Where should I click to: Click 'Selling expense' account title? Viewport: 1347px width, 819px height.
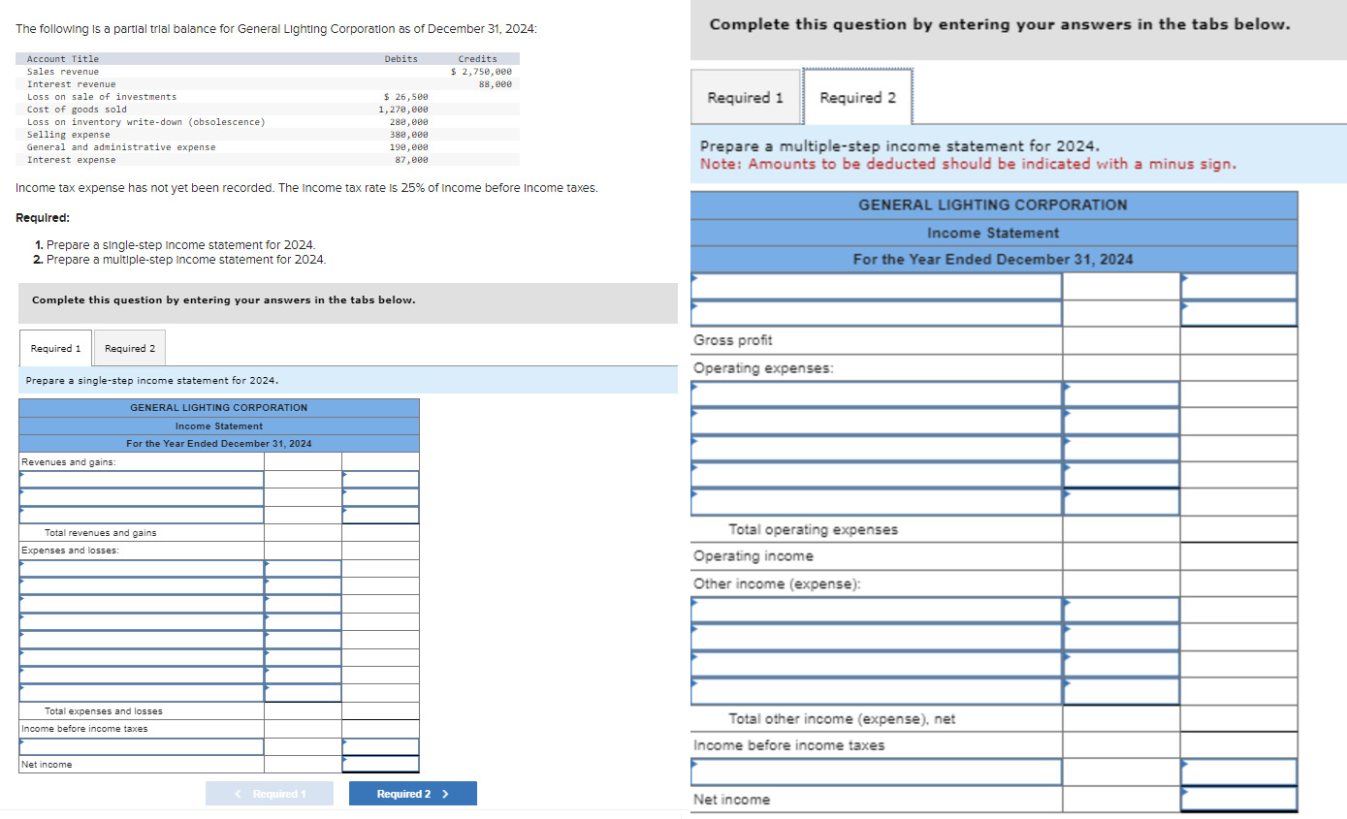[68, 135]
